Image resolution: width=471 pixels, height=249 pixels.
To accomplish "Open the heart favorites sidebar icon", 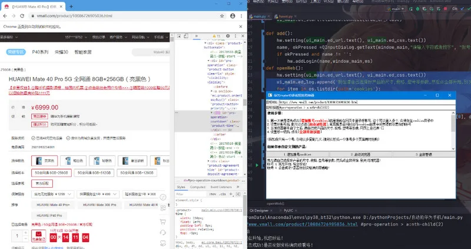I will coord(163,243).
